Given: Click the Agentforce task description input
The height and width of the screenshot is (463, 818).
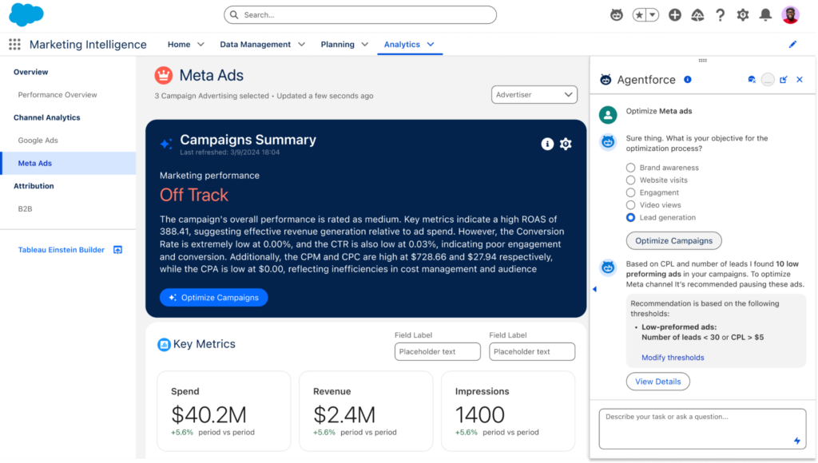Looking at the screenshot, I should pos(695,428).
